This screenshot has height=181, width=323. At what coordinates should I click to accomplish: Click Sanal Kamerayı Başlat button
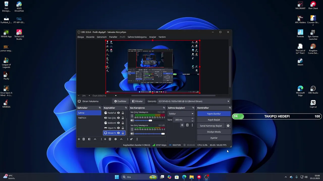(211, 126)
